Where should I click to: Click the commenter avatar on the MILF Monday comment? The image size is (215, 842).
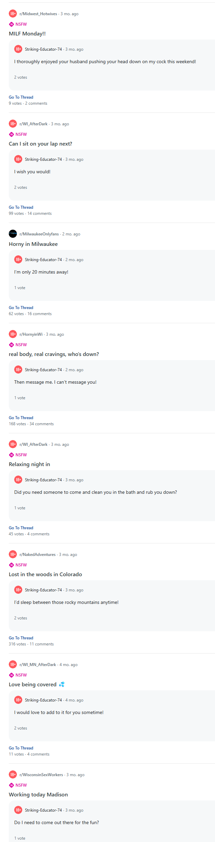(18, 49)
